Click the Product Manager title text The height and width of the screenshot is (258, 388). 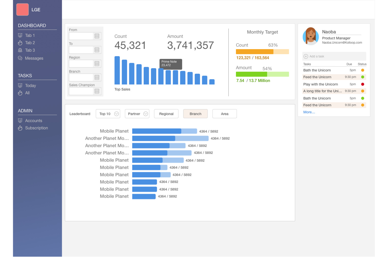[x=336, y=38]
